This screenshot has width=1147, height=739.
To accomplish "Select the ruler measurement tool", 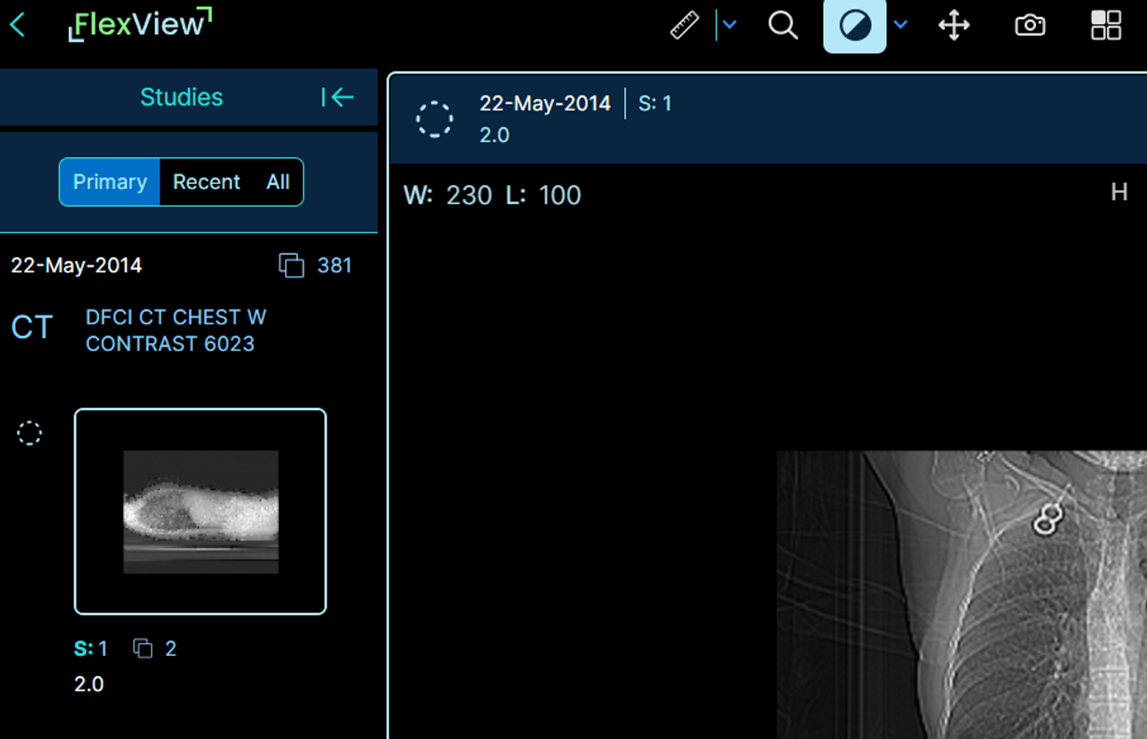I will [684, 26].
